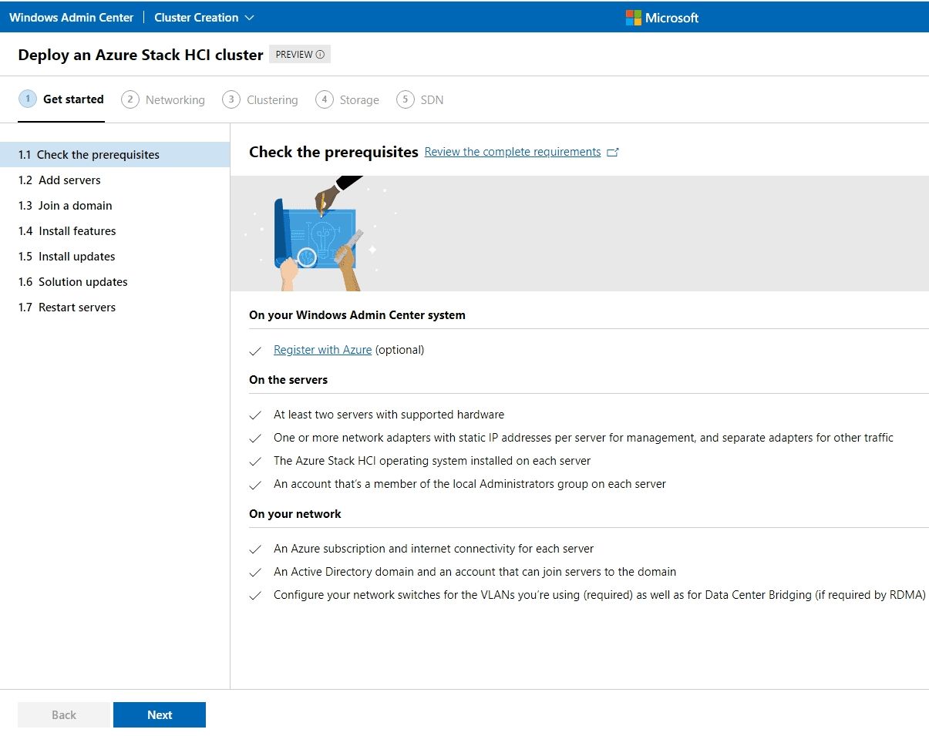Switch to the Storage tab label
The image size is (929, 736).
(x=359, y=100)
